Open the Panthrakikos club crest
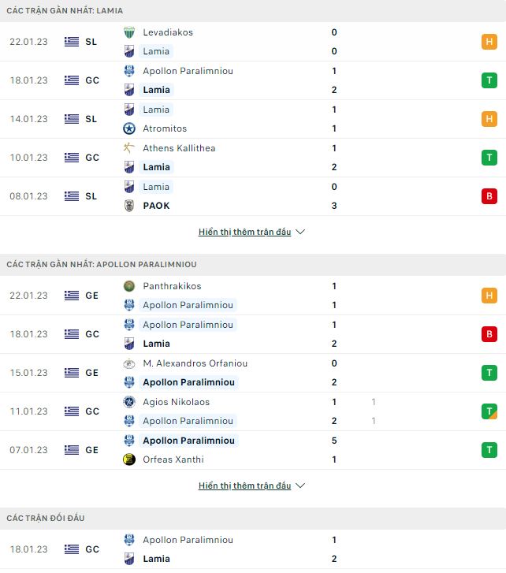Viewport: 506px width, 573px height. (x=129, y=286)
